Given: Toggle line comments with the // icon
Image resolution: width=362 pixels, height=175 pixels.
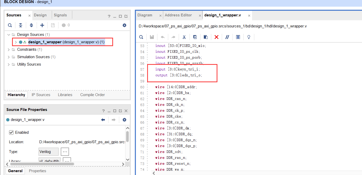Looking at the screenshot, I should coord(227,37).
